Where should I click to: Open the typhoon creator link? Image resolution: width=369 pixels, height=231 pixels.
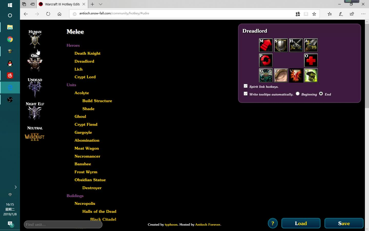point(171,225)
